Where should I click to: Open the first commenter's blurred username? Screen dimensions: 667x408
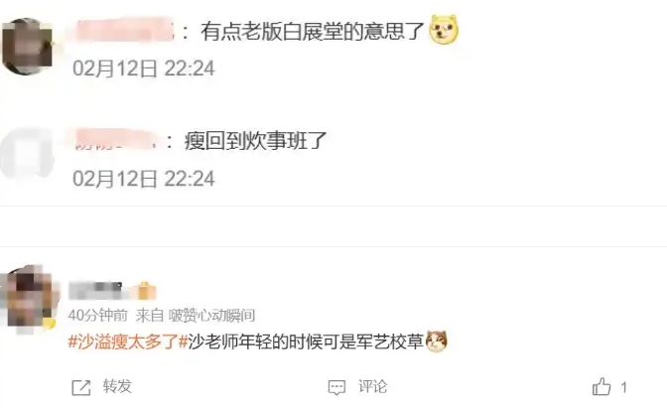click(x=125, y=30)
